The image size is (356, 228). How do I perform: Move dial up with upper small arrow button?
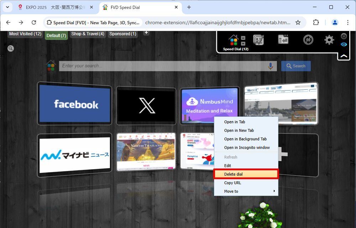coord(243,38)
